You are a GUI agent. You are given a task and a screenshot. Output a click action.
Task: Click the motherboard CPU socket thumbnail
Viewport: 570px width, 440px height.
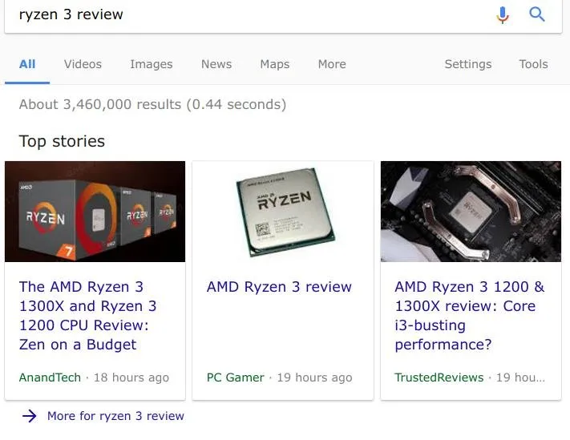[471, 212]
